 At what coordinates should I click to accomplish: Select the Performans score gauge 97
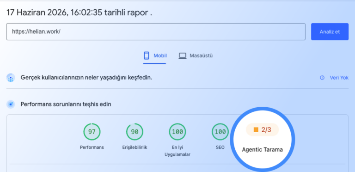pos(92,132)
